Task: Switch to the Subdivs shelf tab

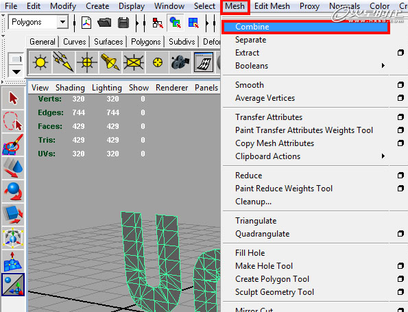Action: [182, 42]
